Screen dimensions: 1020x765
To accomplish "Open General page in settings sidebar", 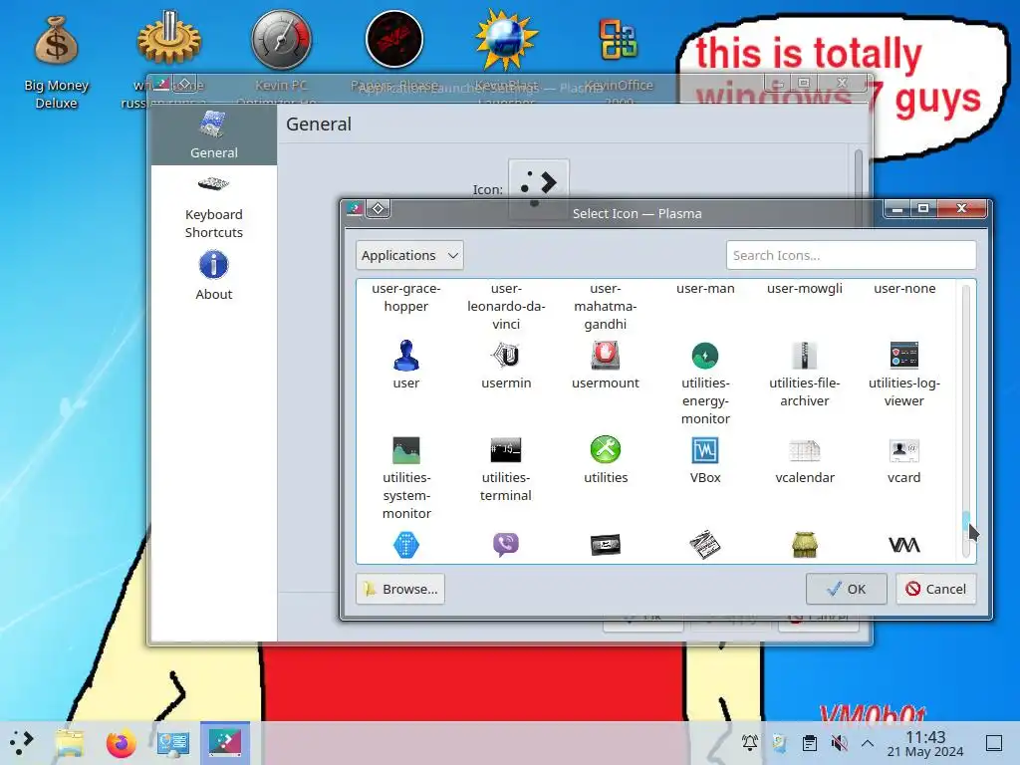I will pyautogui.click(x=213, y=135).
